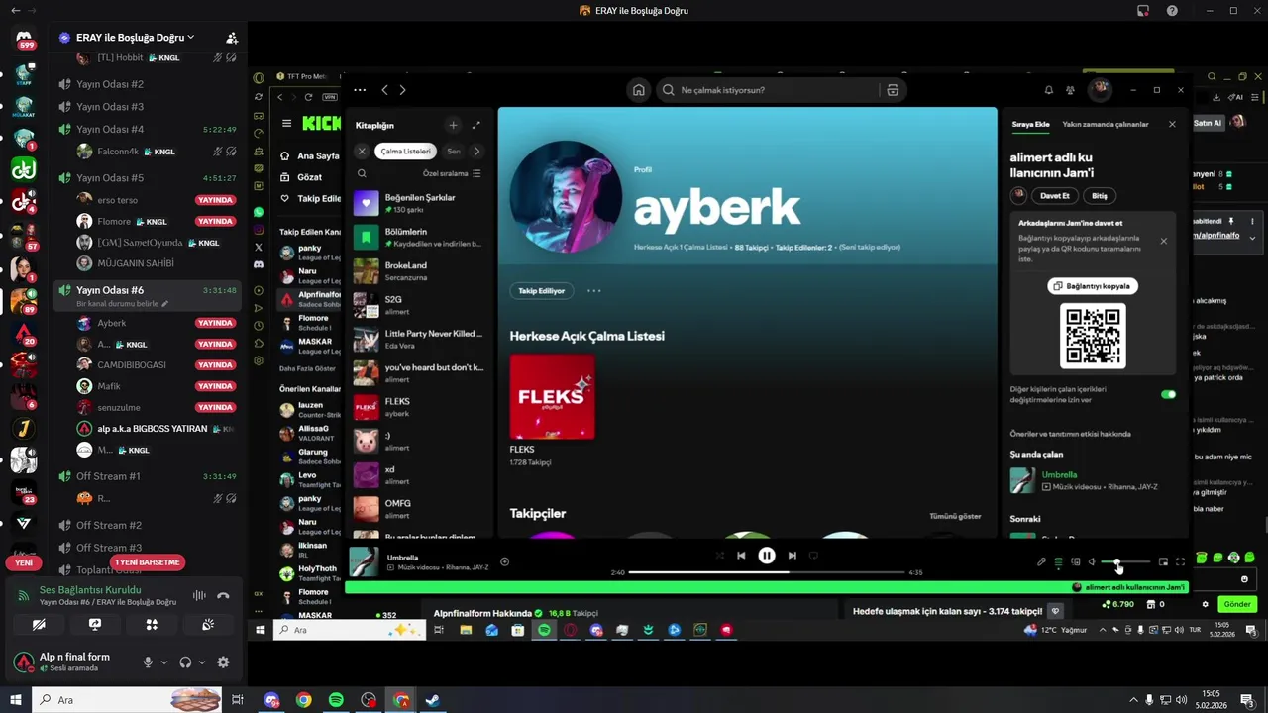The width and height of the screenshot is (1268, 713).
Task: Open Steam from the Windows taskbar
Action: (x=433, y=700)
